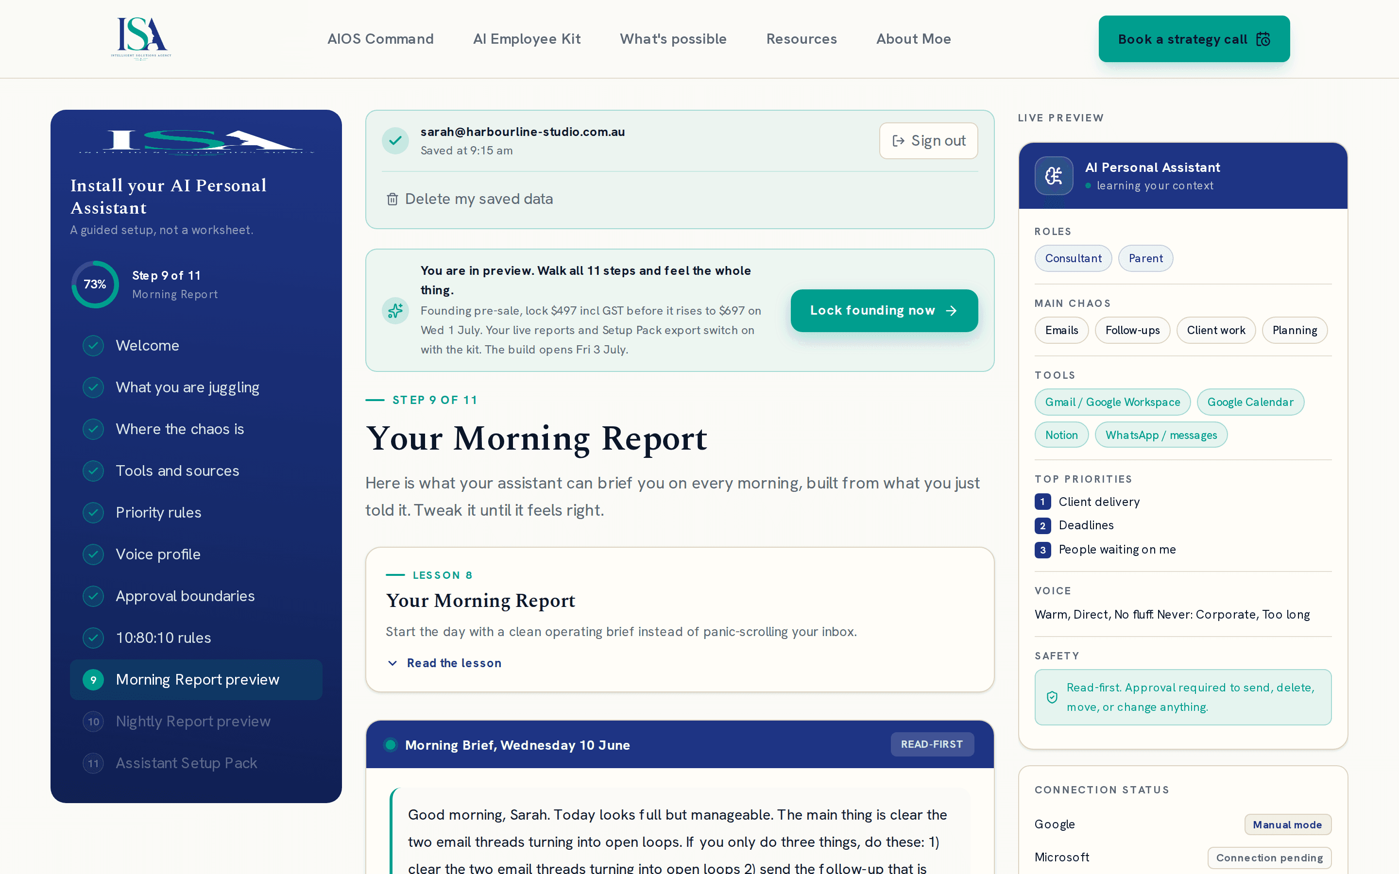Go to Where the chaos is step
This screenshot has height=874, width=1399.
pos(196,429)
